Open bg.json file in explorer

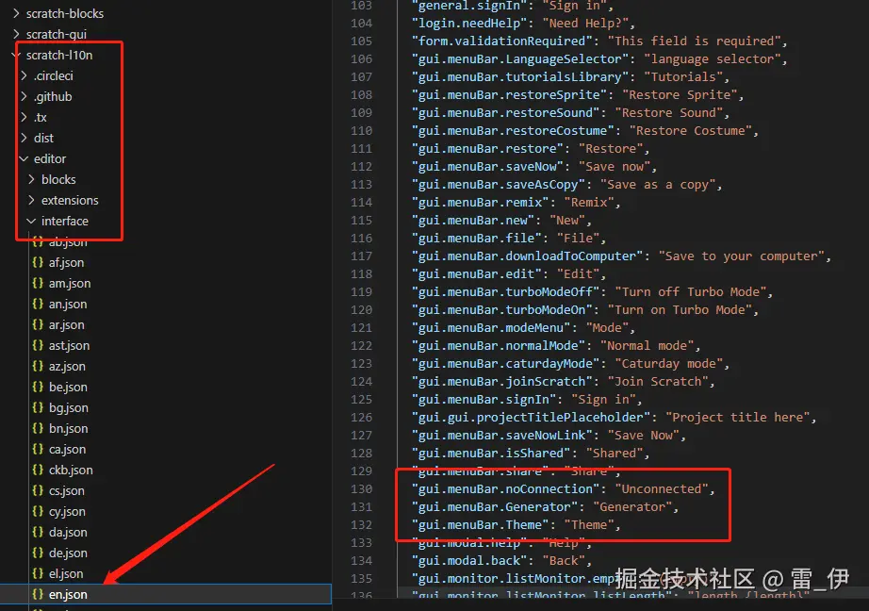point(69,408)
